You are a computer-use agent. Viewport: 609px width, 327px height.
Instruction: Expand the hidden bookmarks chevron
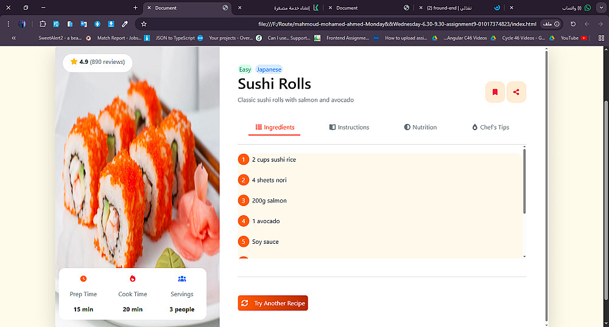13,38
